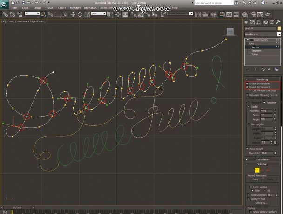Click the Bind to Space Warp icon

[19, 14]
